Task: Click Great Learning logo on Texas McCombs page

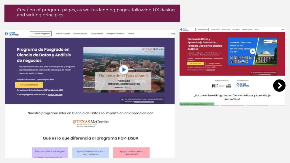Action: 12,34
